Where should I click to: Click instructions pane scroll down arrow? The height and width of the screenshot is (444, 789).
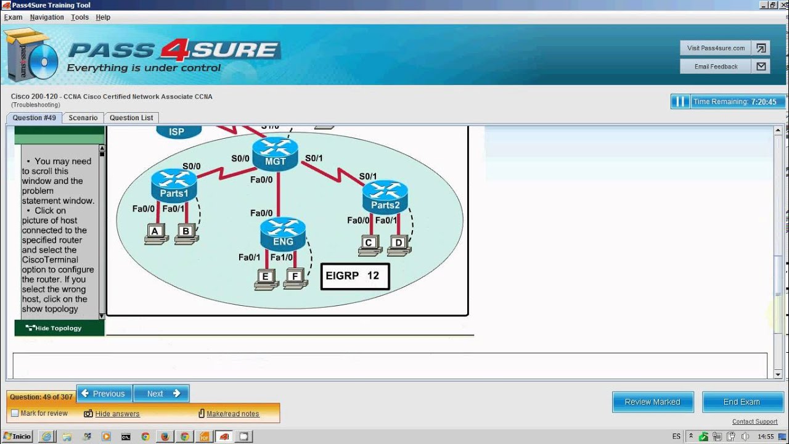pyautogui.click(x=102, y=316)
